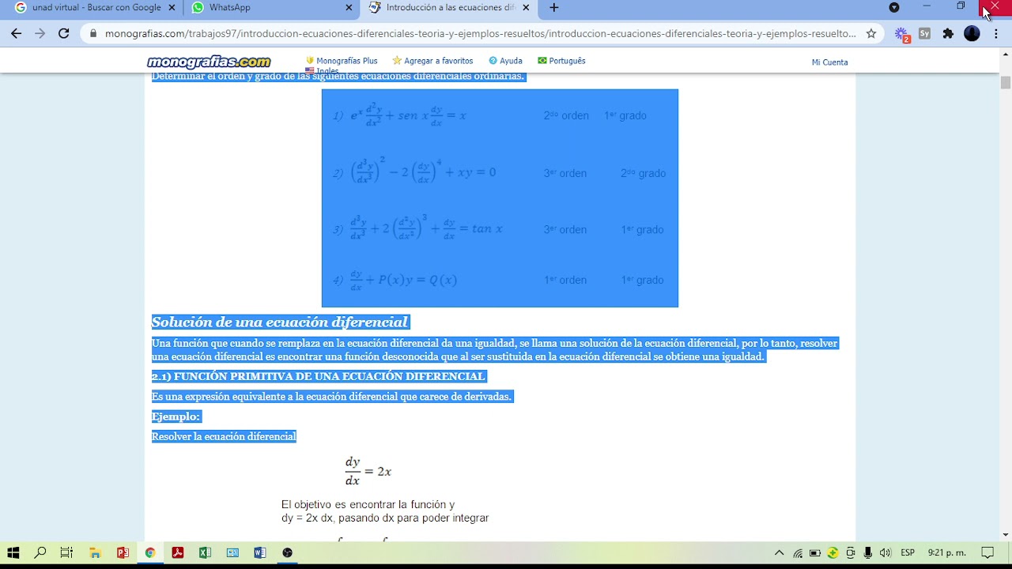Click the 'Solución de una ecuación diferencial' heading
1012x569 pixels.
[280, 322]
